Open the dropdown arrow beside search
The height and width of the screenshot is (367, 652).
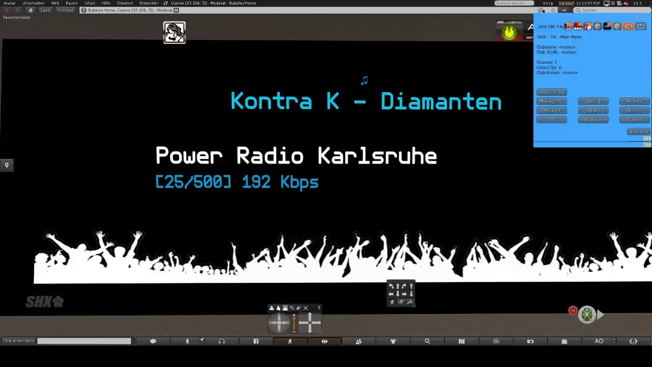point(564,10)
